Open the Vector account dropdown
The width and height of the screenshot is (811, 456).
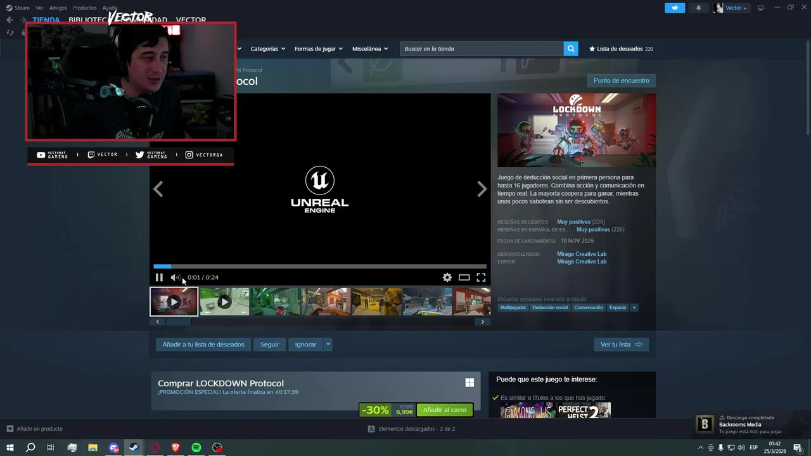731,8
